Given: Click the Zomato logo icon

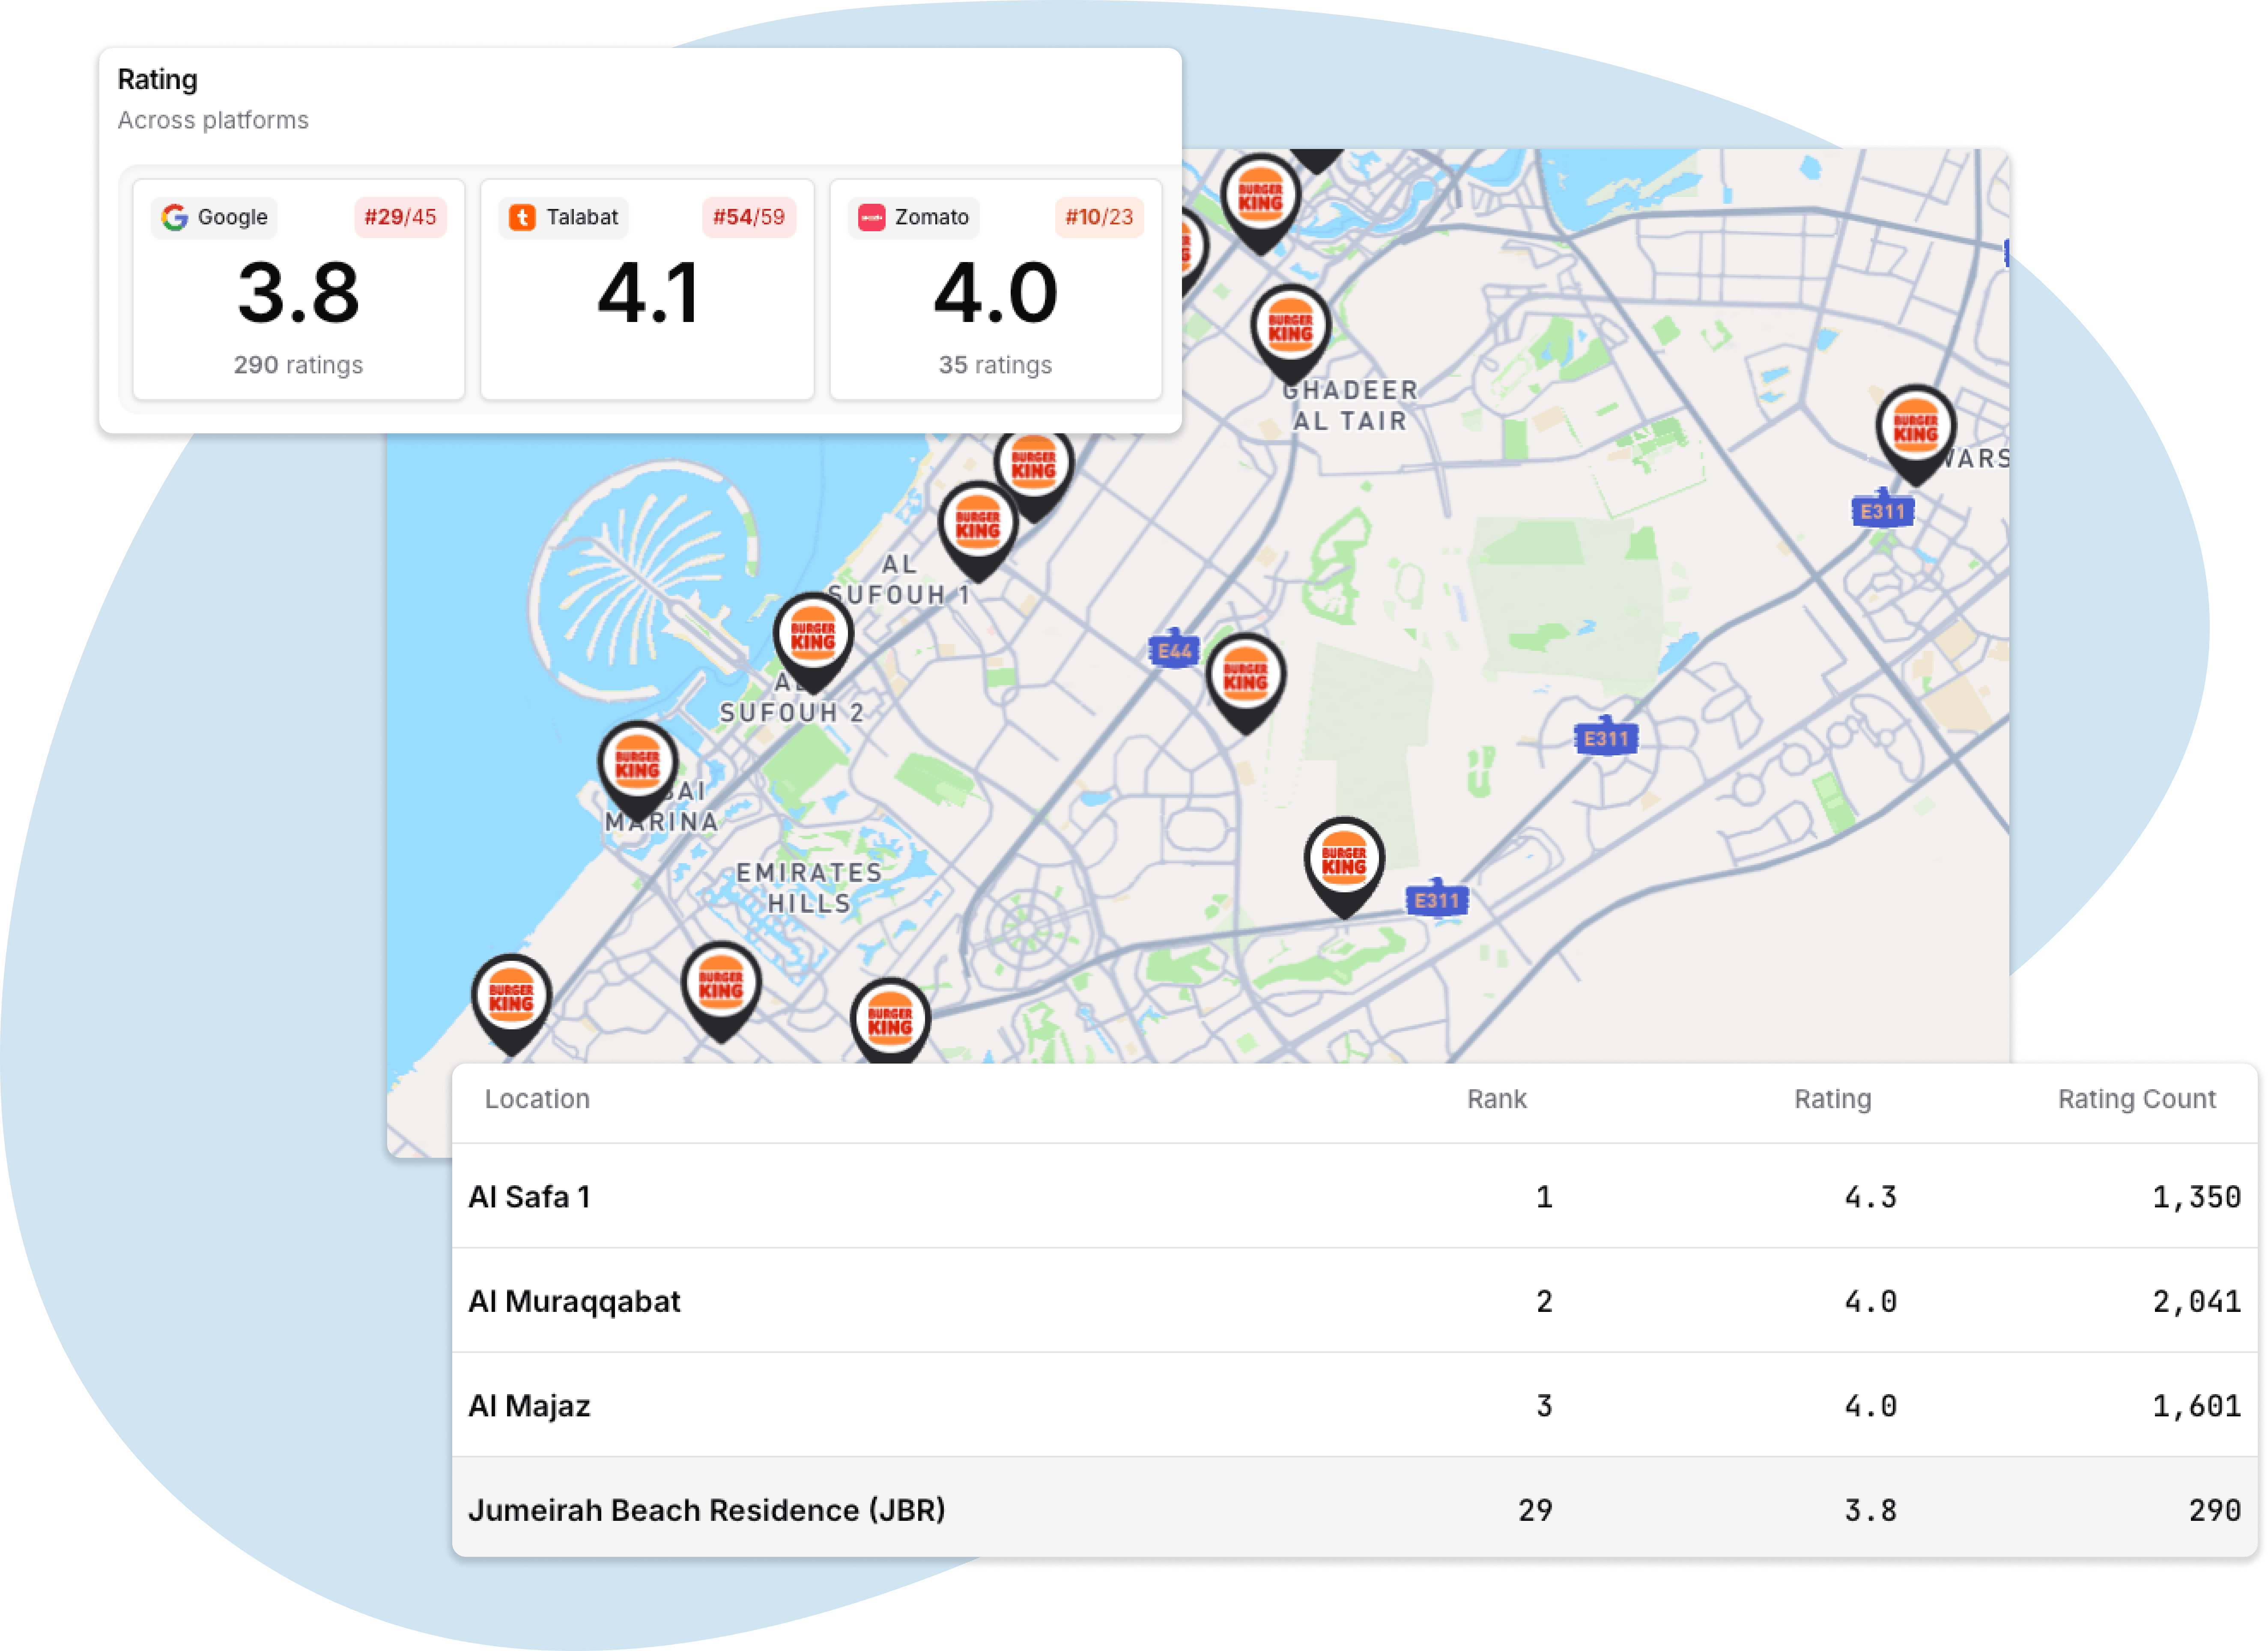Looking at the screenshot, I should (871, 217).
